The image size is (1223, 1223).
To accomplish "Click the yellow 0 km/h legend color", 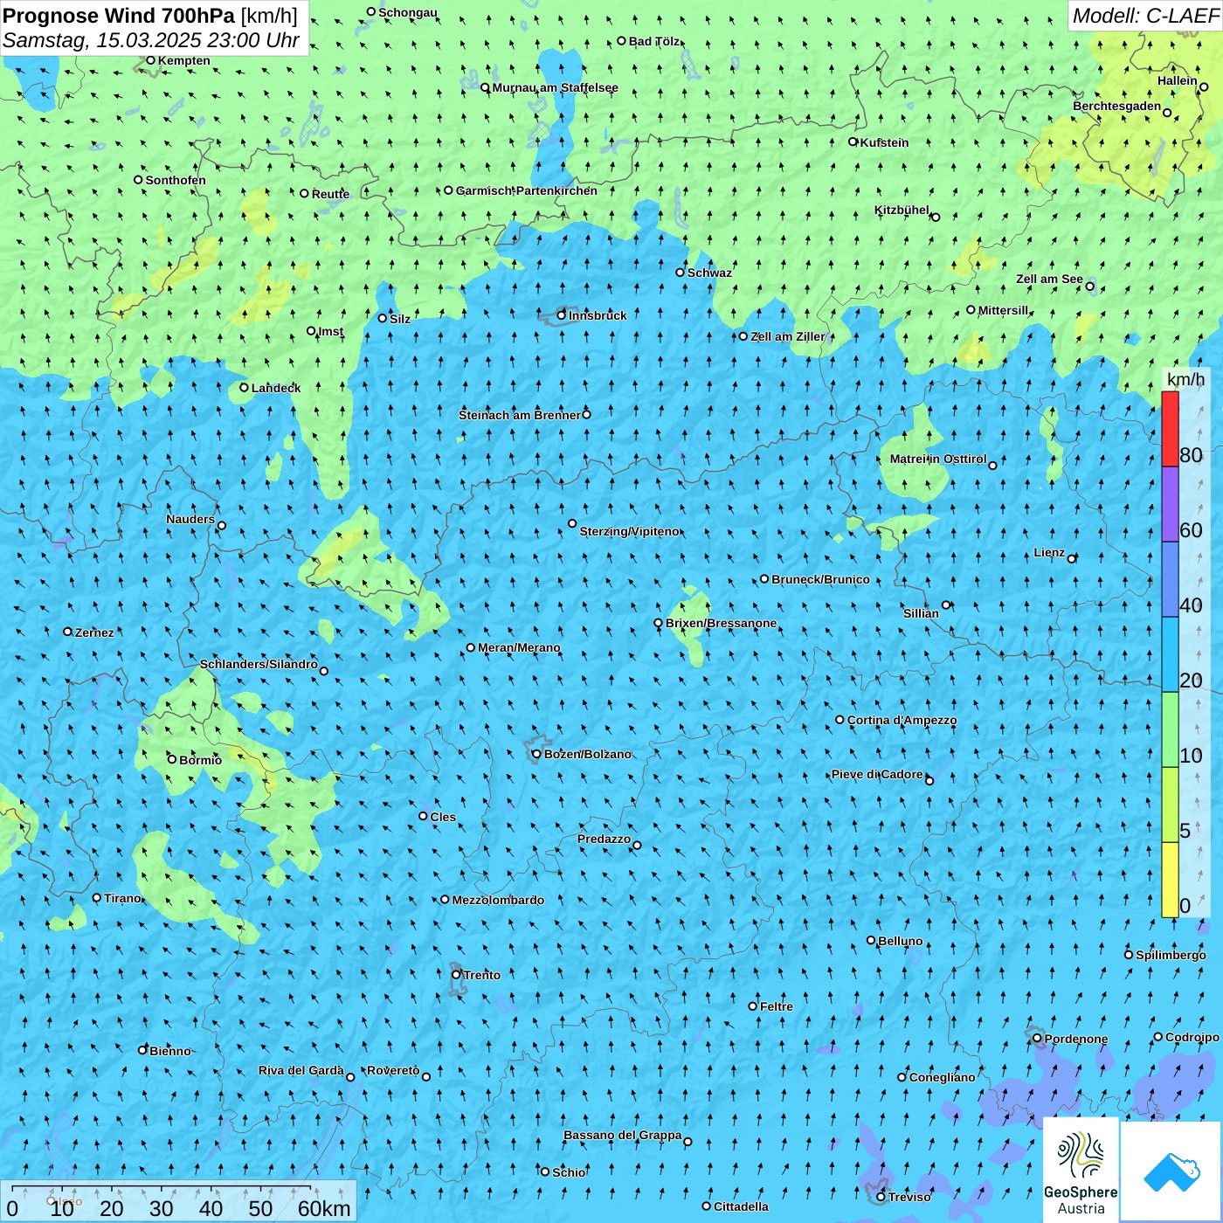I will (x=1170, y=880).
